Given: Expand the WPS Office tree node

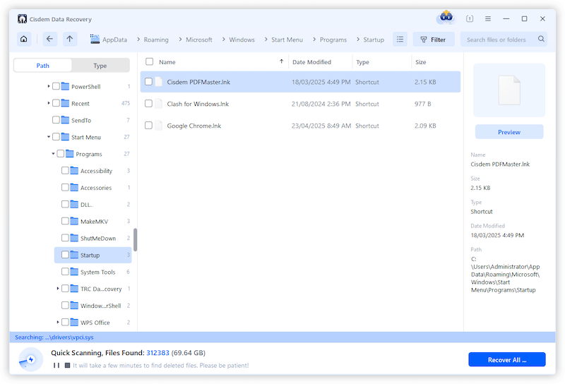Looking at the screenshot, I should [58, 322].
